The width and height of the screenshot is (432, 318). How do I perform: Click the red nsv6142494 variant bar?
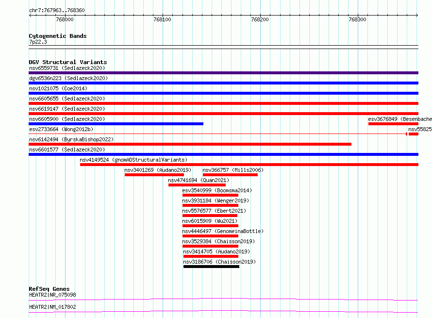[190, 144]
